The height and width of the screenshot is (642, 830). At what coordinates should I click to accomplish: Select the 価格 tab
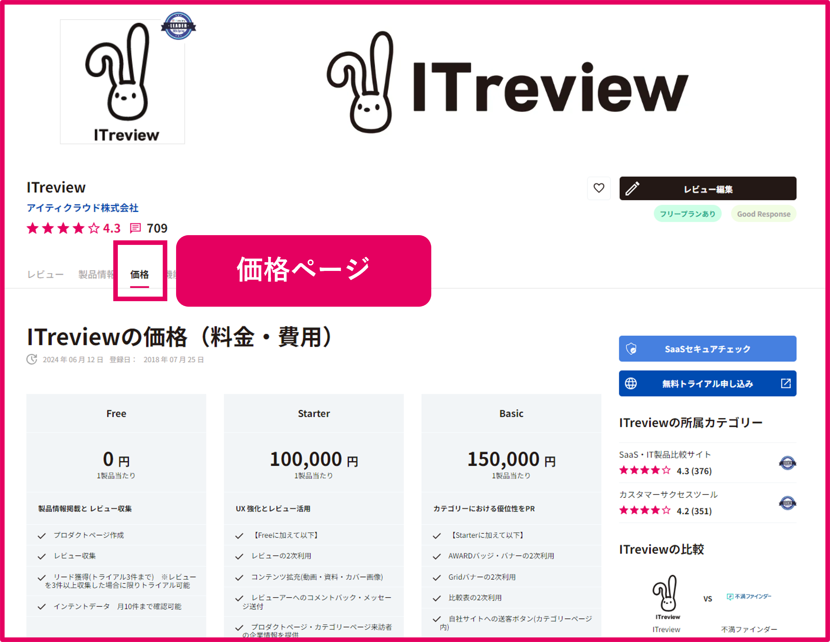coord(140,274)
